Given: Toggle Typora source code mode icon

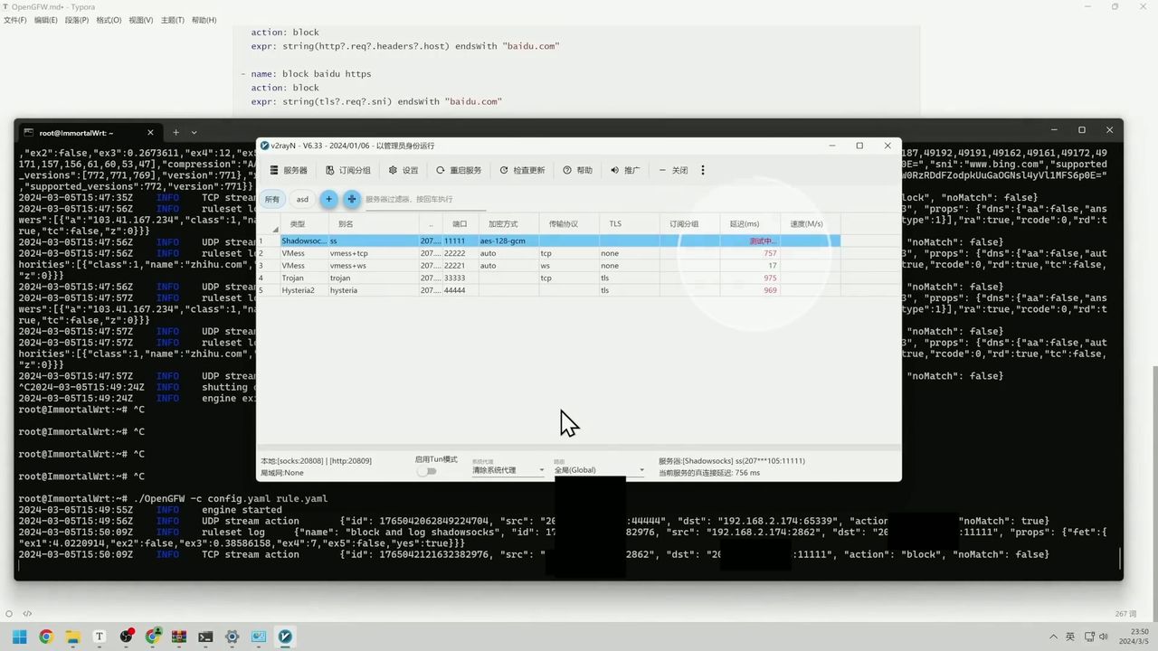Looking at the screenshot, I should coord(27,613).
